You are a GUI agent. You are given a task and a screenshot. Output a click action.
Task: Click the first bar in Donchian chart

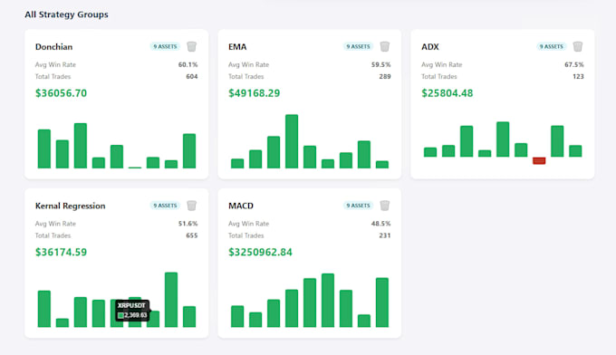pyautogui.click(x=44, y=149)
